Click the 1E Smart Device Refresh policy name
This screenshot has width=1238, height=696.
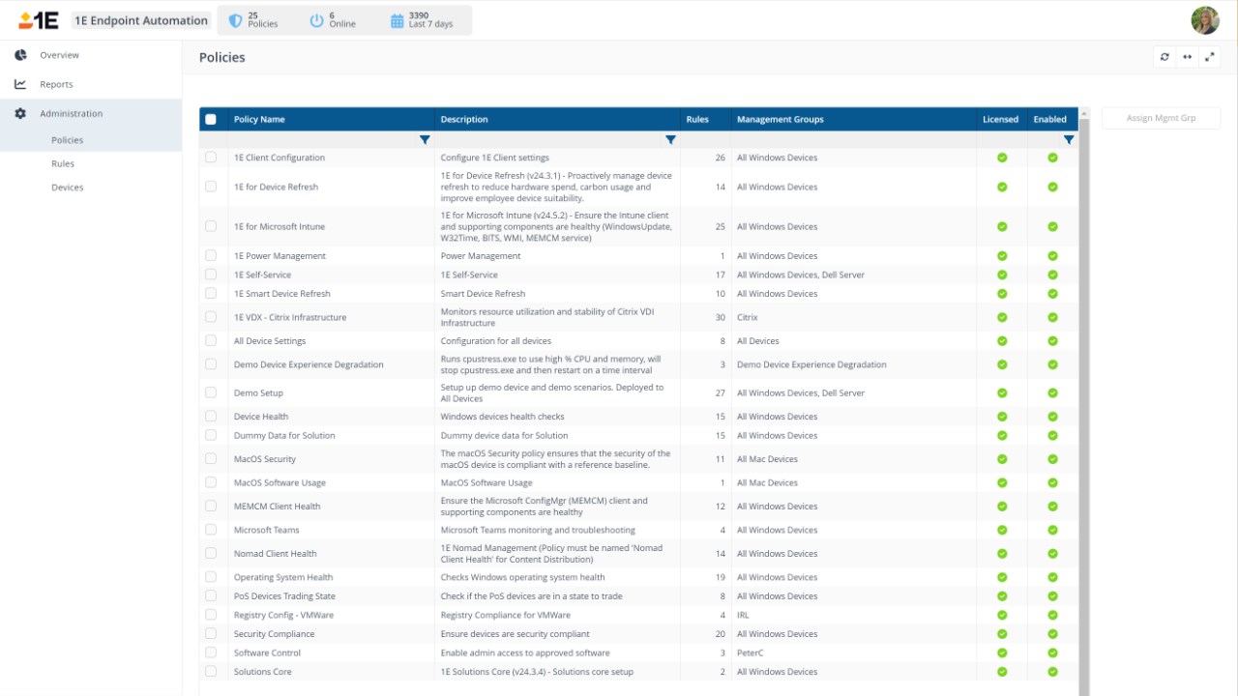282,294
